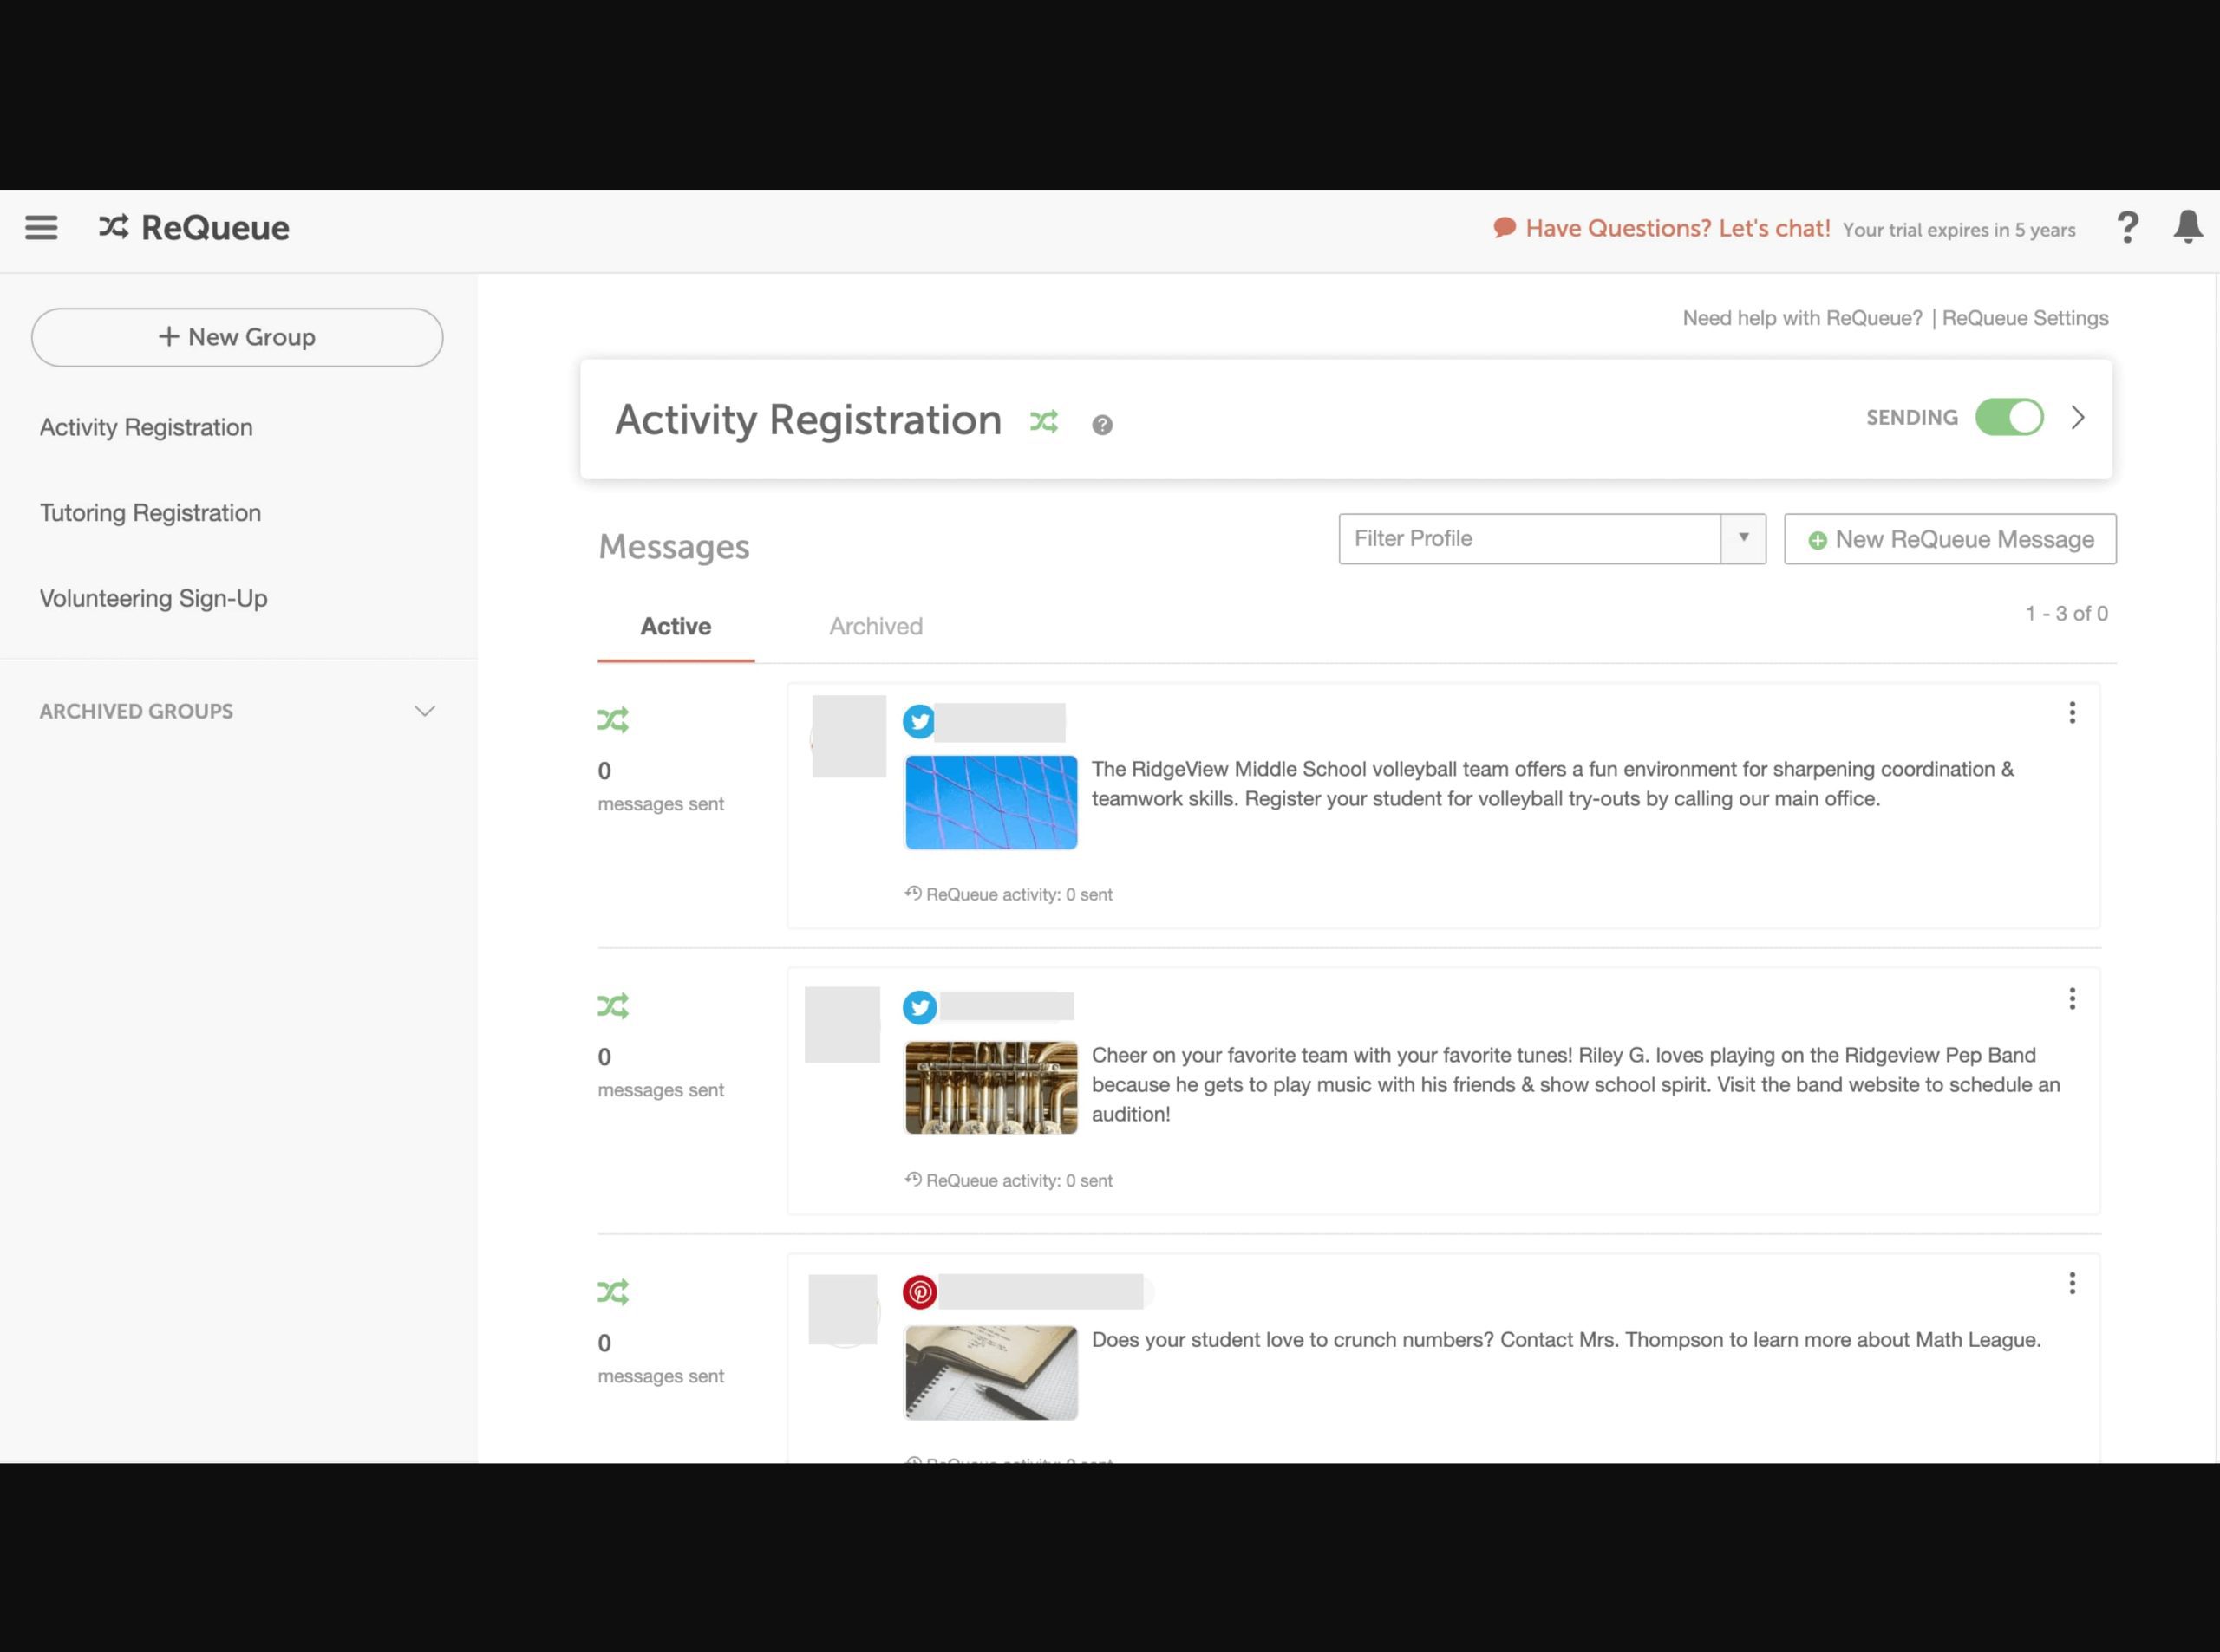The image size is (2220, 1652).
Task: Open the Filter Profile dropdown
Action: 1741,538
